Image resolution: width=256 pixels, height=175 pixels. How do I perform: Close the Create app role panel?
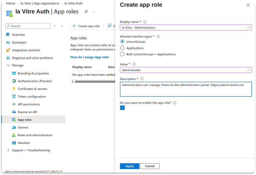coord(248,5)
